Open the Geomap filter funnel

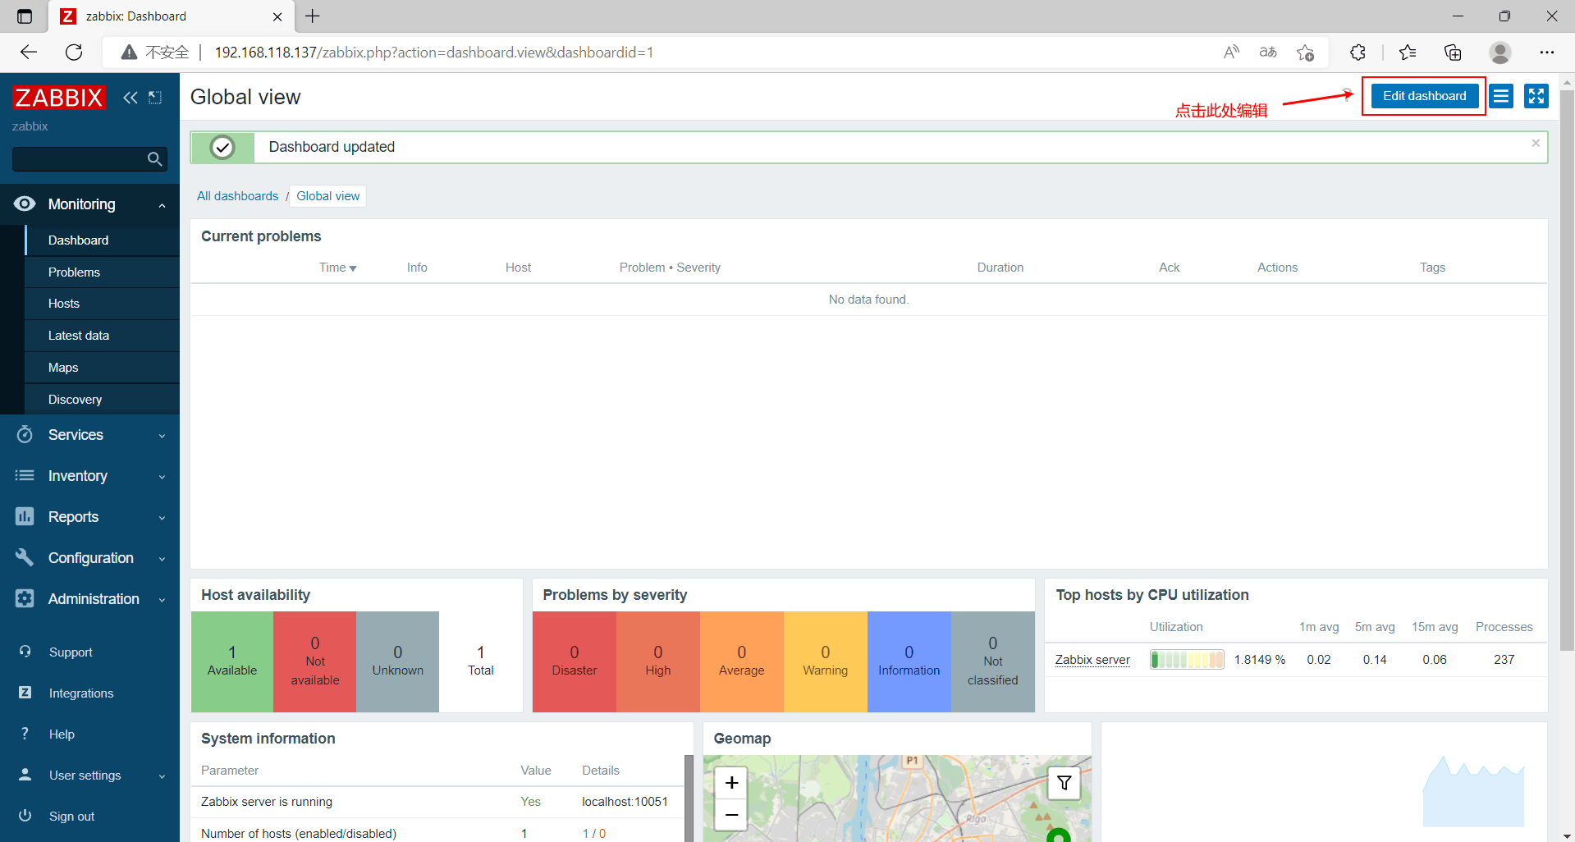(1064, 783)
